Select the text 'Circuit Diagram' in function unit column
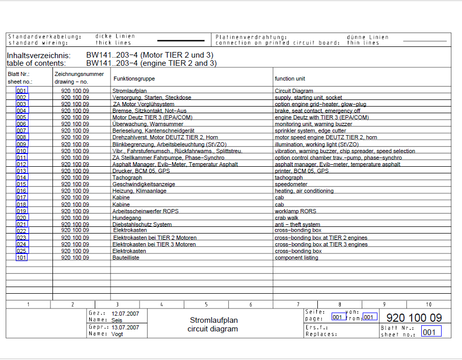The width and height of the screenshot is (462, 360). tap(294, 91)
